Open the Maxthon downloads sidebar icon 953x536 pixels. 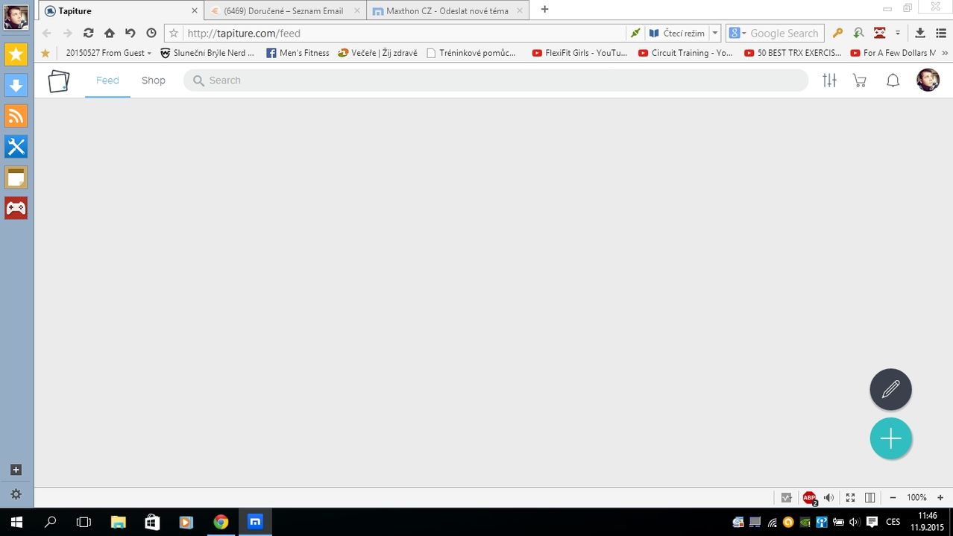click(16, 85)
